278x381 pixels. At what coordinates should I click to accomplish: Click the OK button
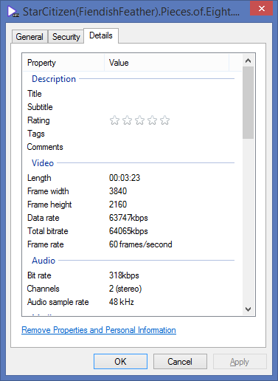point(120,362)
